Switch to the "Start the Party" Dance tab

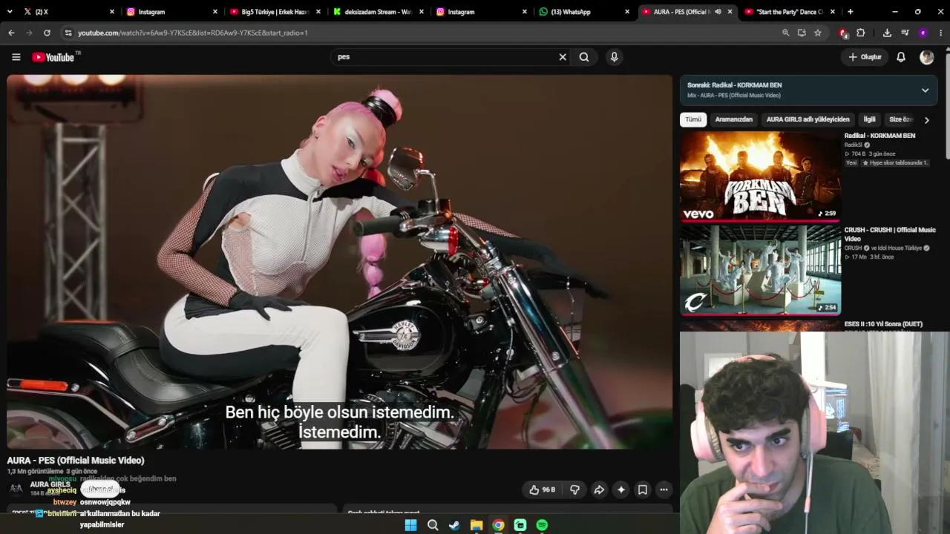[x=789, y=12]
